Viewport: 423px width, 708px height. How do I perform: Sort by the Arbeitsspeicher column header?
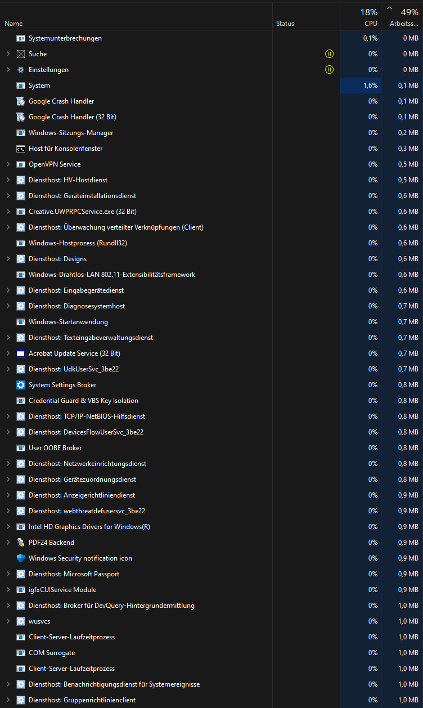[x=402, y=16]
